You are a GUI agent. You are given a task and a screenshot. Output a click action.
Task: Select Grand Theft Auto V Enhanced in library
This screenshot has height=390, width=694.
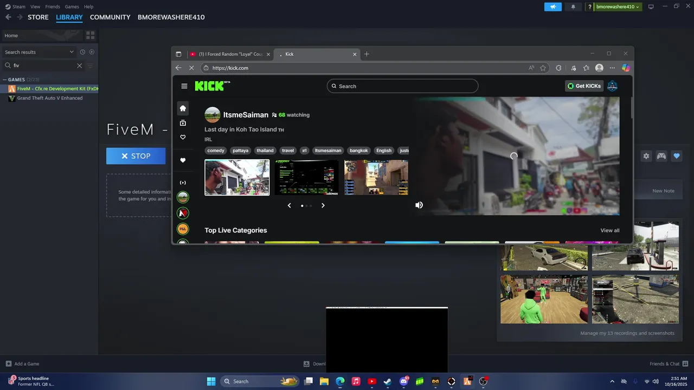50,98
